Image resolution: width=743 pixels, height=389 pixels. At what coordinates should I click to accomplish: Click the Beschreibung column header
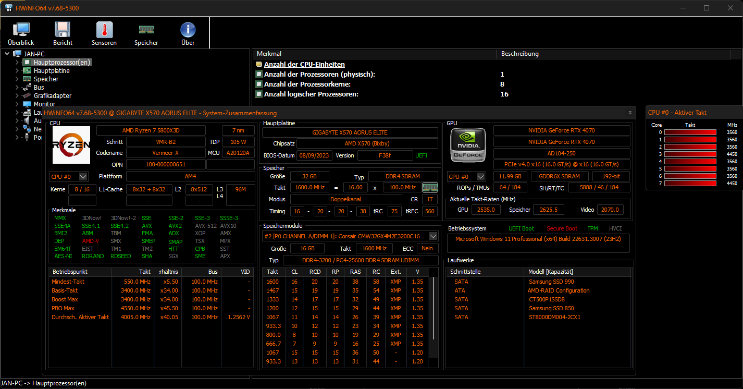tap(613, 54)
